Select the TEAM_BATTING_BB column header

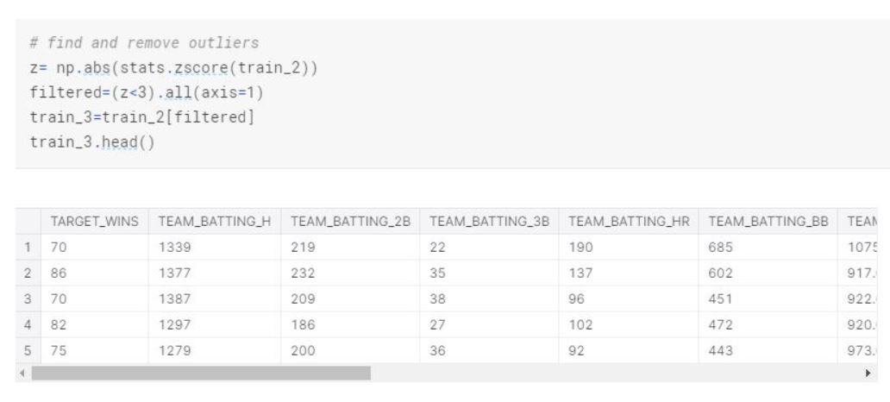[768, 222]
